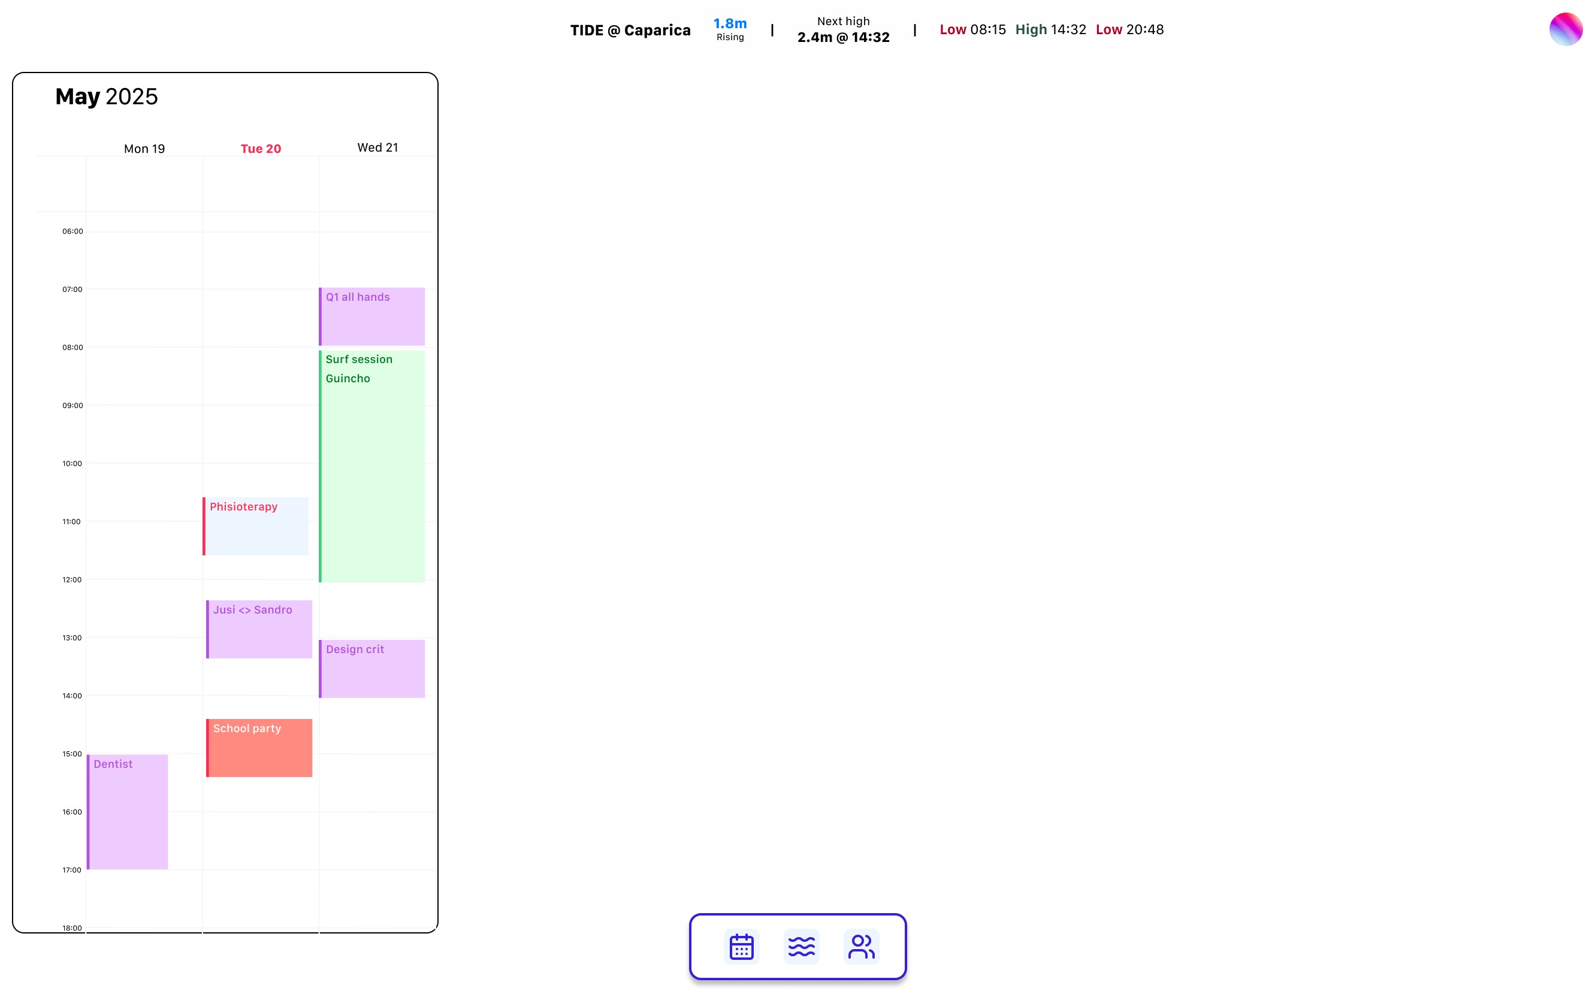Select the Dentist appointment block
1595x997 pixels.
click(x=128, y=812)
